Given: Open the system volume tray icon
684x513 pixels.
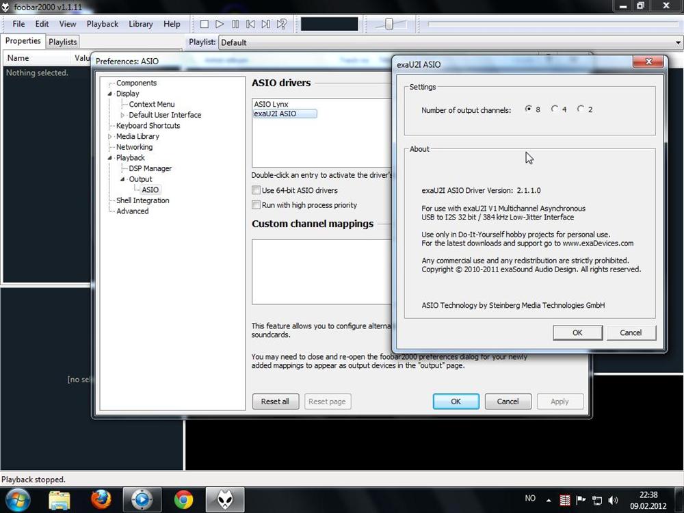Looking at the screenshot, I should click(x=613, y=500).
